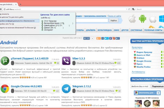Open the ПОЛЕЗНЫЕ СОВЕТЫ navigation tab

(153, 30)
